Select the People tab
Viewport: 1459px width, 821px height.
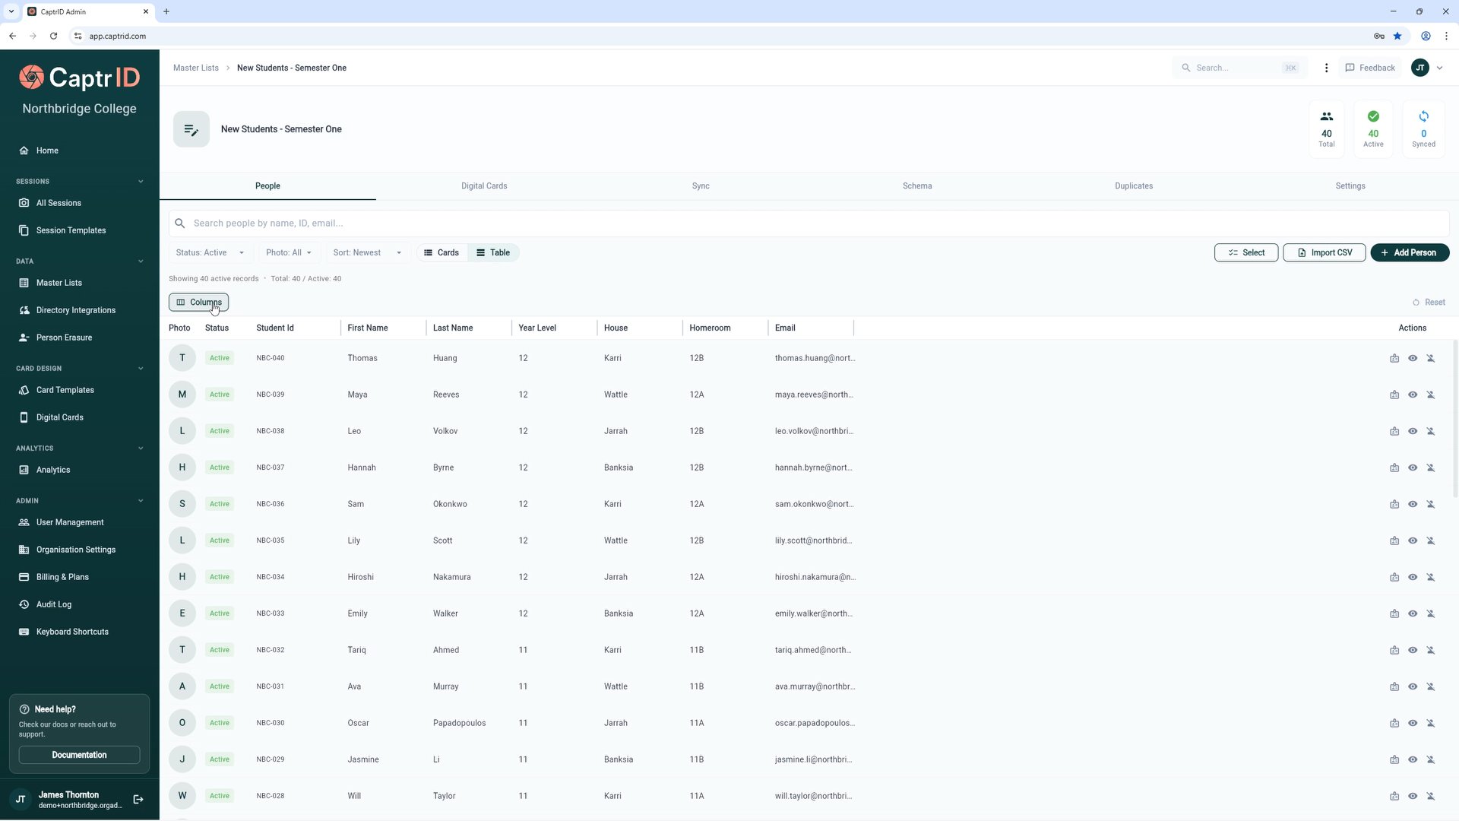[267, 186]
